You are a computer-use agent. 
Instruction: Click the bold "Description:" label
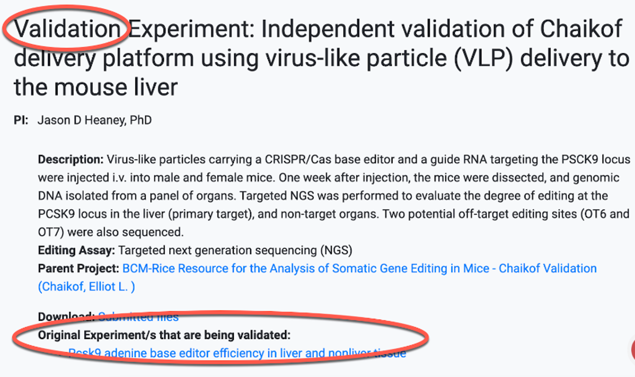71,159
